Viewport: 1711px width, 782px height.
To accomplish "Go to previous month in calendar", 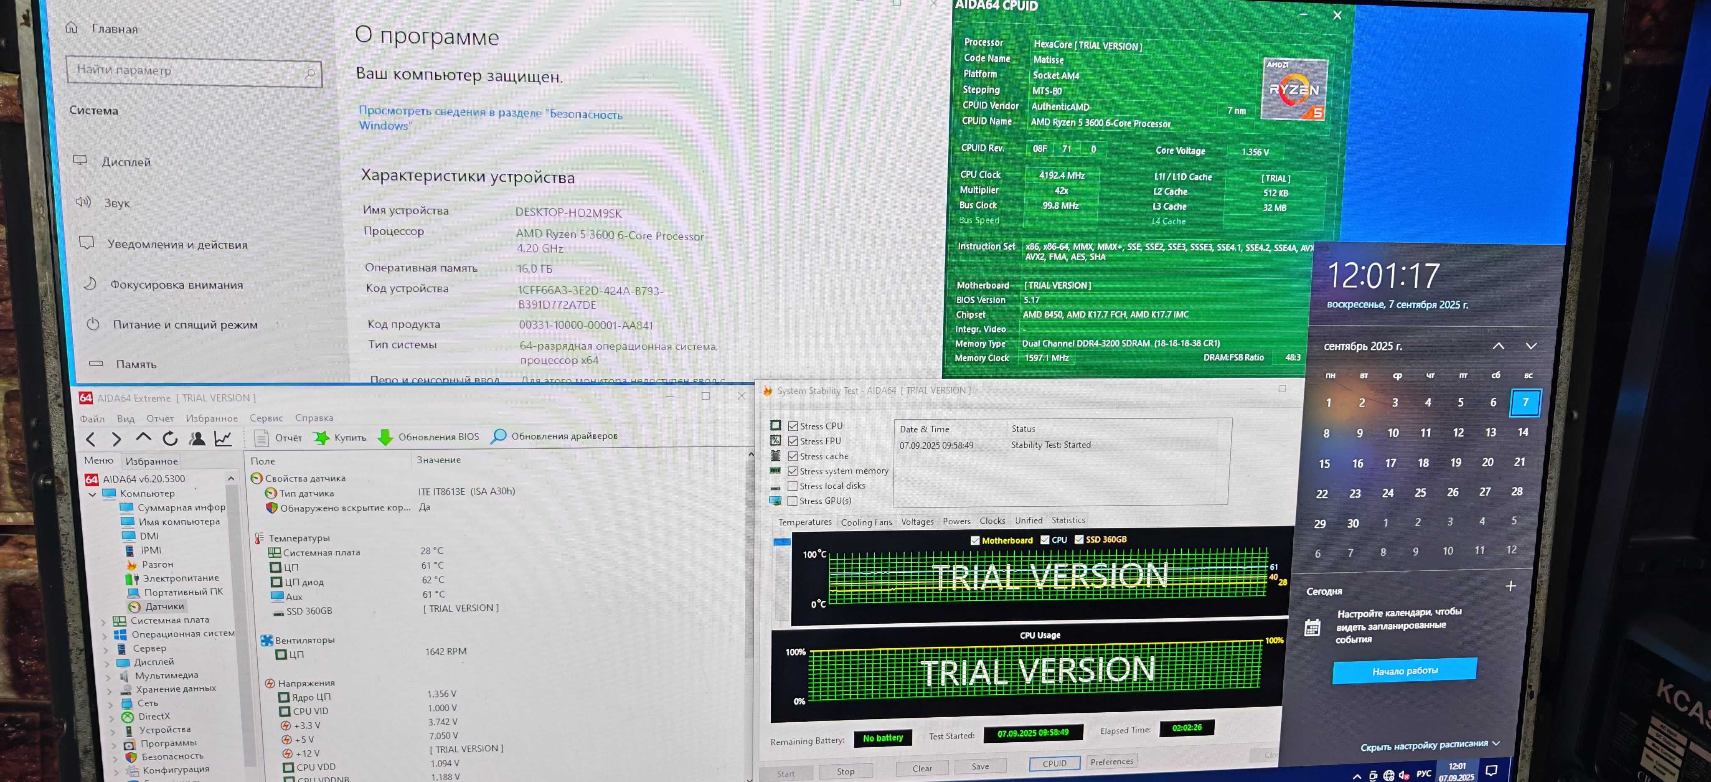I will 1498,345.
